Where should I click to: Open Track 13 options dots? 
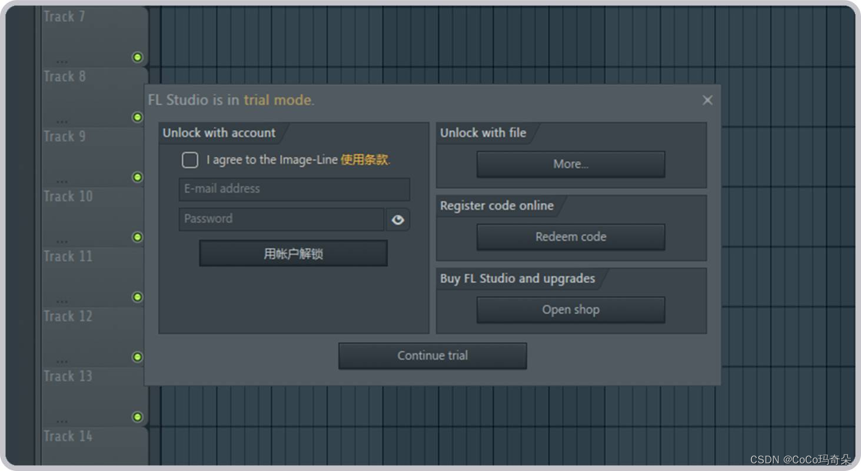pyautogui.click(x=62, y=421)
